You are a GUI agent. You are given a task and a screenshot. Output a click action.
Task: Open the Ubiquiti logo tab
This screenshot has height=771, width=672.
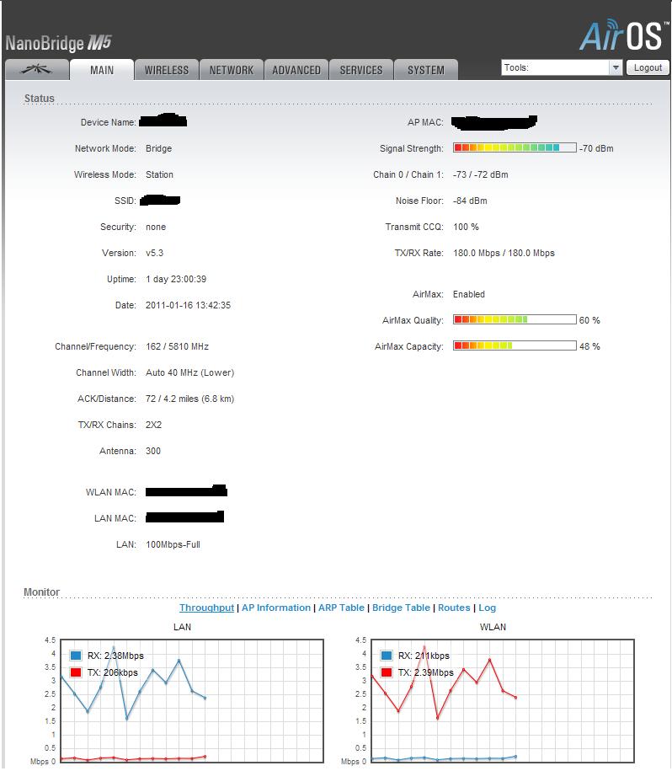pyautogui.click(x=37, y=70)
